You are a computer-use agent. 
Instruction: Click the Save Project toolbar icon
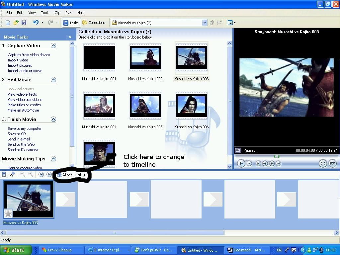pyautogui.click(x=24, y=23)
